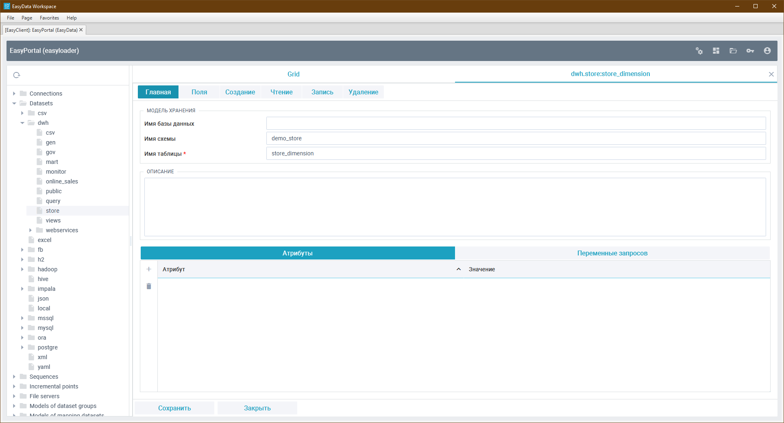The height and width of the screenshot is (423, 784).
Task: Select the excel item in tree
Action: coord(44,240)
